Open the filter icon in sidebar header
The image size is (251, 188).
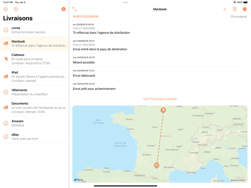(x=16, y=9)
